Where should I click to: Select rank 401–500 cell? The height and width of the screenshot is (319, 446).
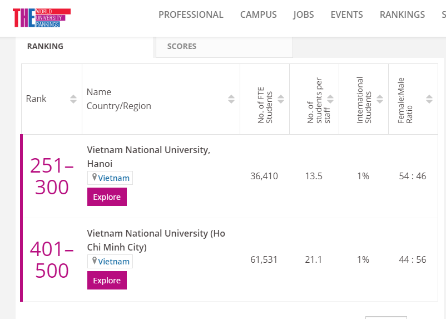pos(52,260)
